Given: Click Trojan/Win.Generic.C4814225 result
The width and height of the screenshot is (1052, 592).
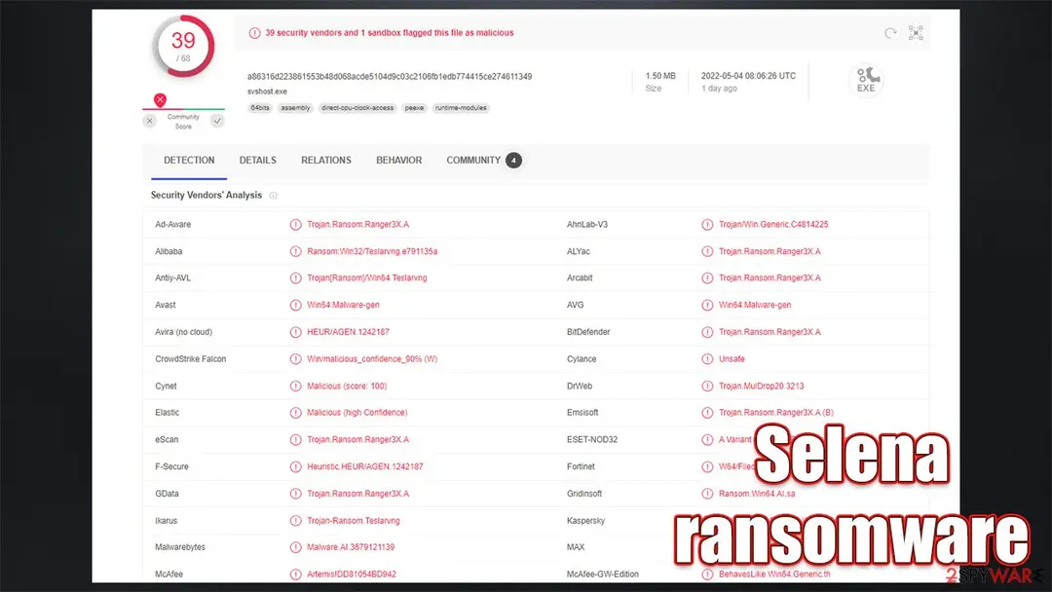Looking at the screenshot, I should point(773,225).
